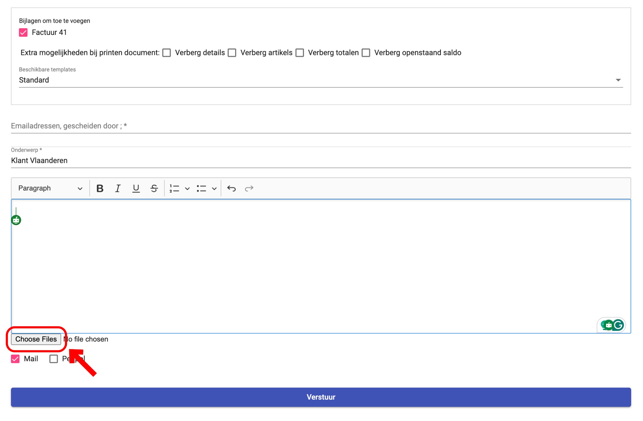Insert a bulleted list
This screenshot has width=643, height=421.
tap(201, 188)
